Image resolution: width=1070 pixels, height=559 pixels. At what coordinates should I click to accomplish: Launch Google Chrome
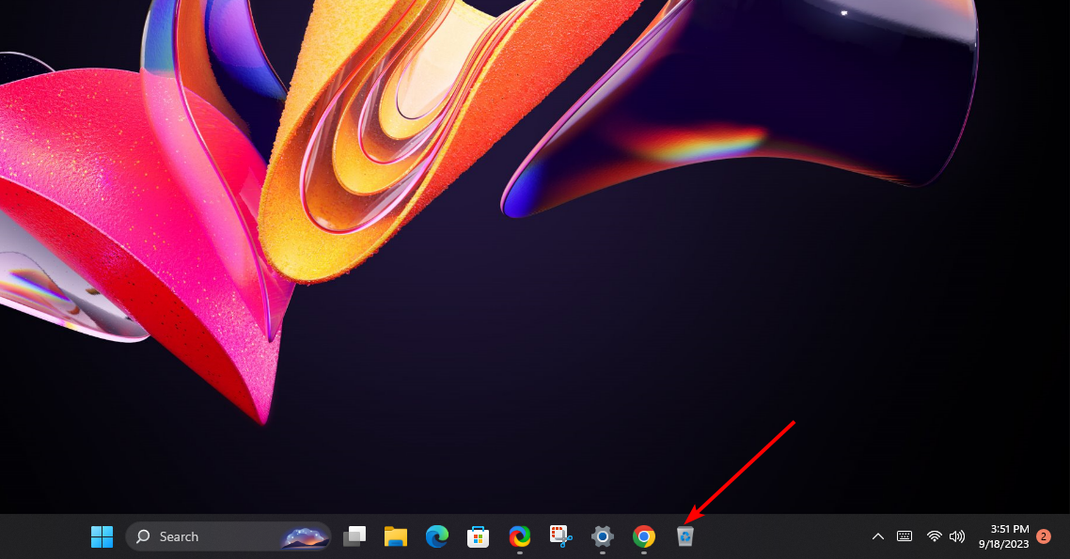pos(643,536)
